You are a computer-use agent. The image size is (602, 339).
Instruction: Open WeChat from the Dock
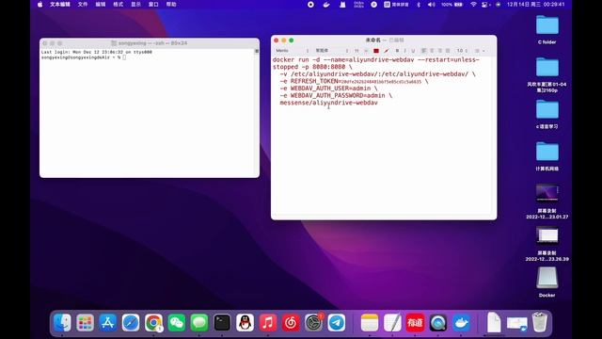(177, 322)
